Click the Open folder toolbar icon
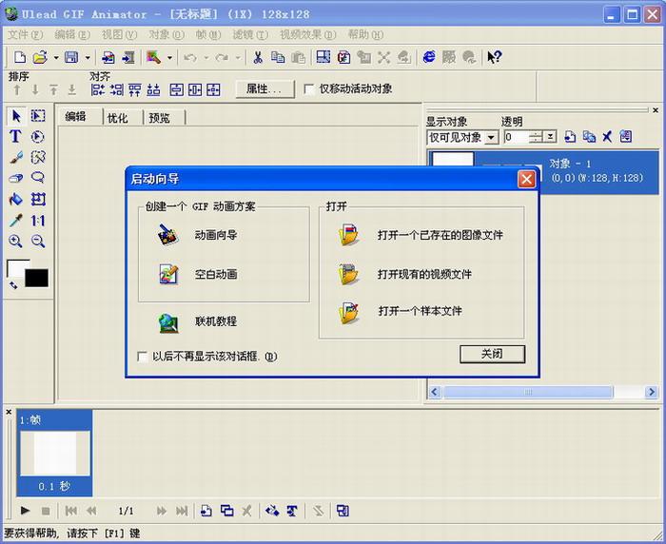The height and width of the screenshot is (544, 666). 40,57
